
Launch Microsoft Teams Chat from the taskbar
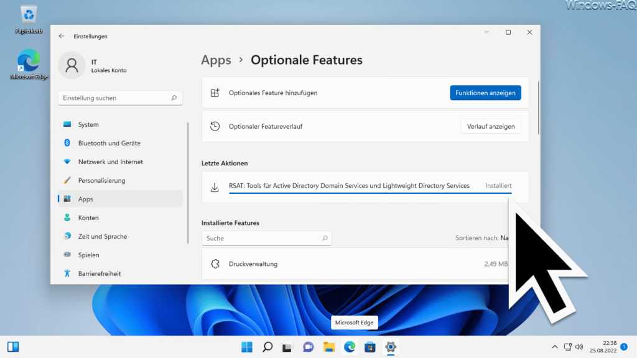(308, 347)
